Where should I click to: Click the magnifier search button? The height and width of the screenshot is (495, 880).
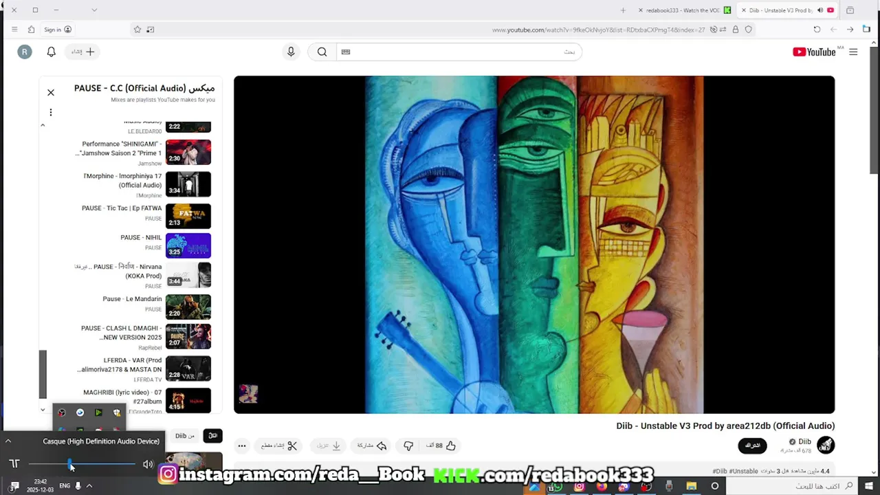point(322,52)
